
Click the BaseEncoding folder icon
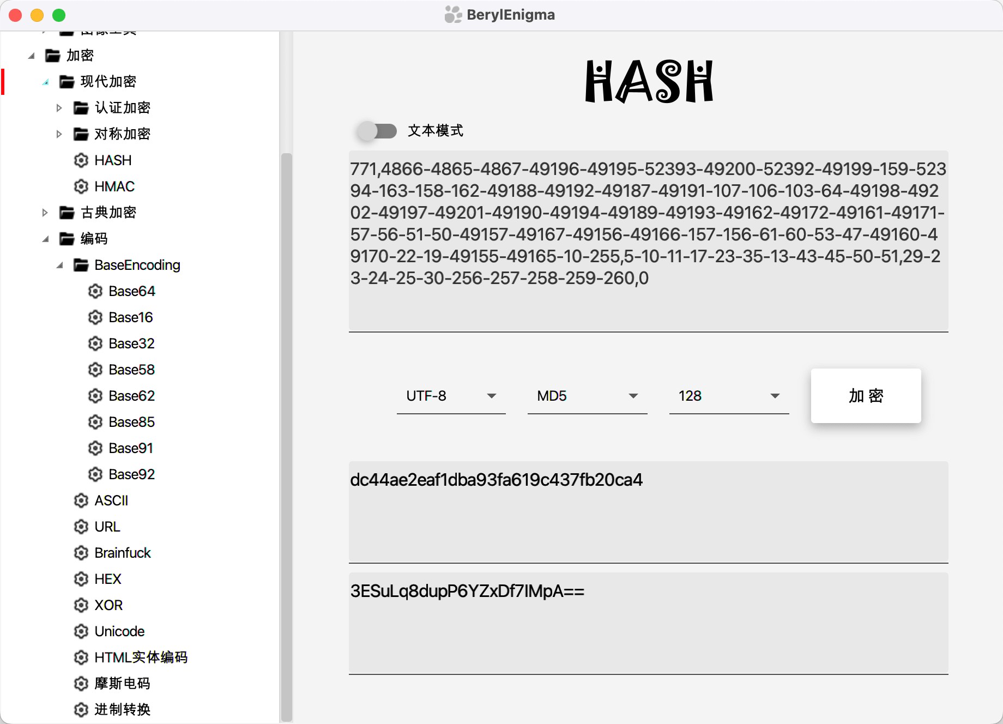[x=81, y=265]
